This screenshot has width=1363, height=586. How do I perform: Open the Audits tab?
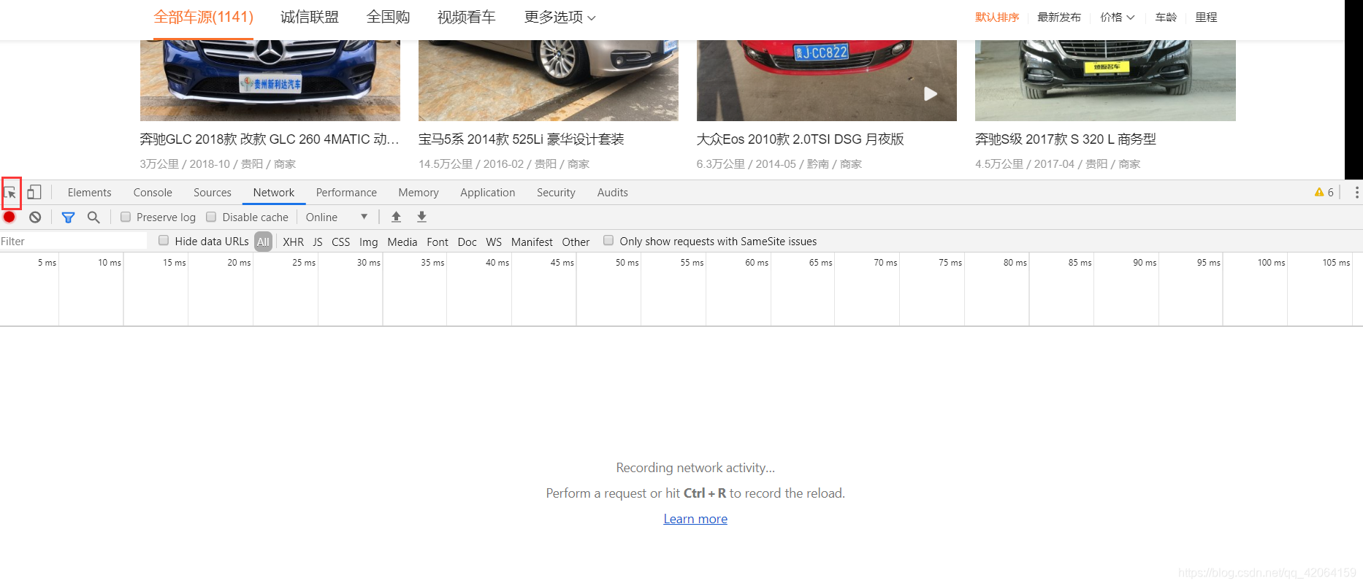click(612, 192)
